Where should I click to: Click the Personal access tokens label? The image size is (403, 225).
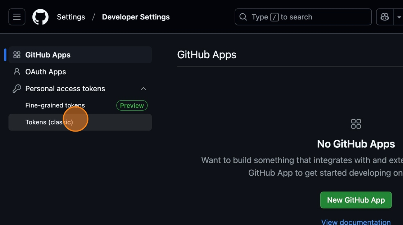point(65,89)
